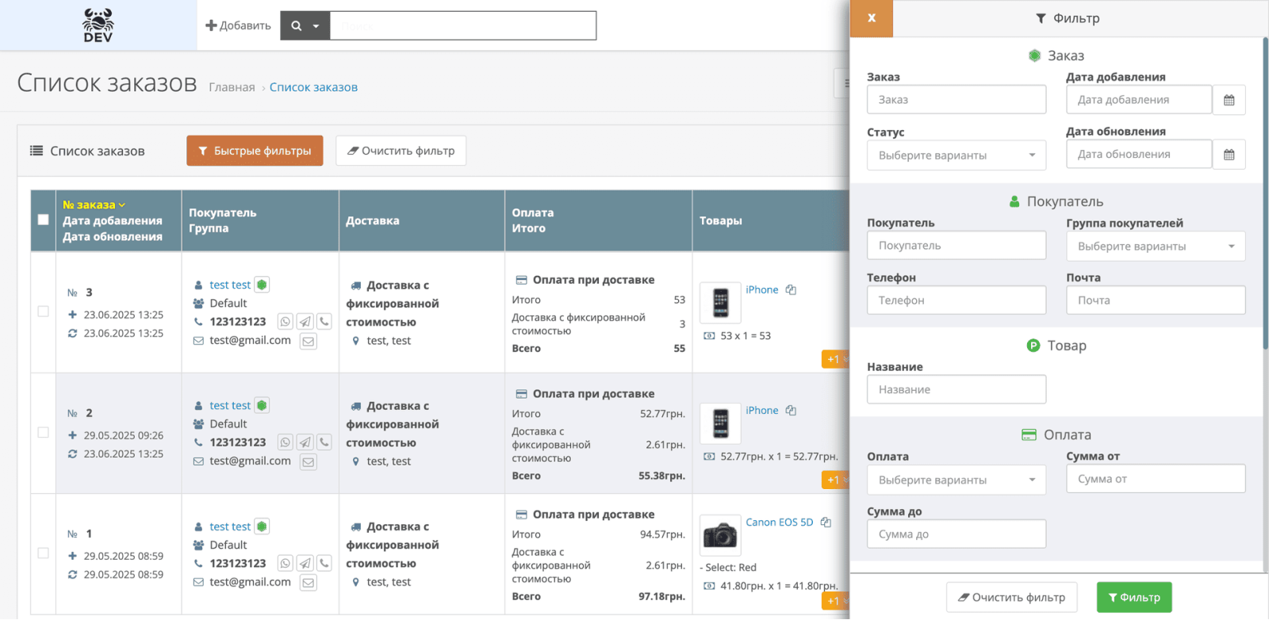The height and width of the screenshot is (620, 1269).
Task: Open the Статус dropdown
Action: point(957,155)
